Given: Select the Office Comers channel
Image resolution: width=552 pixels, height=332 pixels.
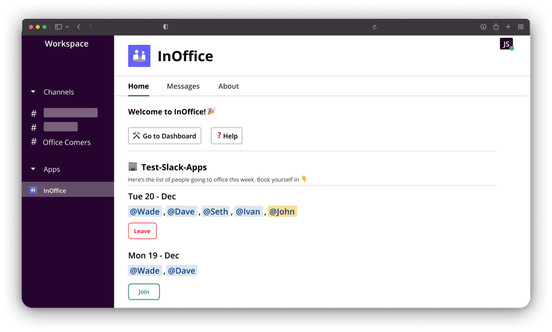Looking at the screenshot, I should (x=66, y=142).
